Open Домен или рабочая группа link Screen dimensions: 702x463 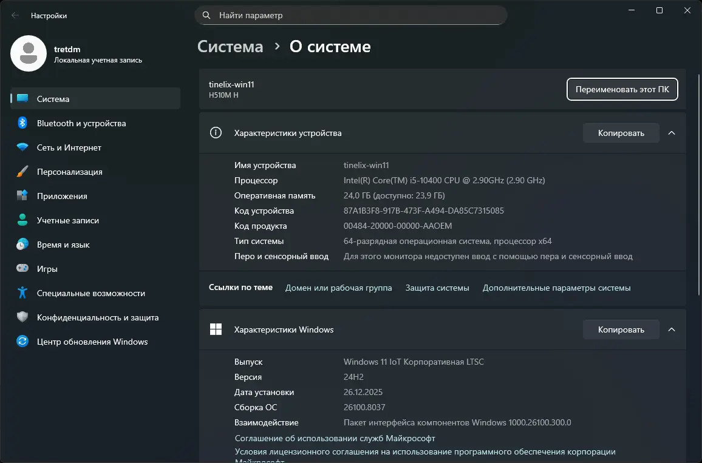pos(338,288)
